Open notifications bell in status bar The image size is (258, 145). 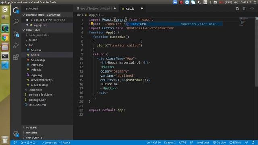(253, 143)
